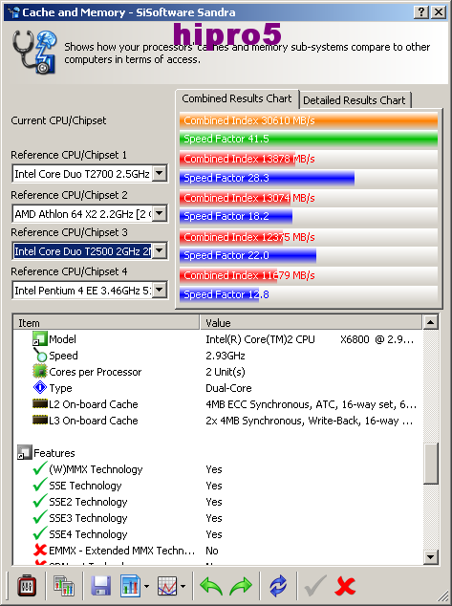This screenshot has width=452, height=606.
Task: Click the L2 On-board Cache chip icon
Action: click(40, 404)
